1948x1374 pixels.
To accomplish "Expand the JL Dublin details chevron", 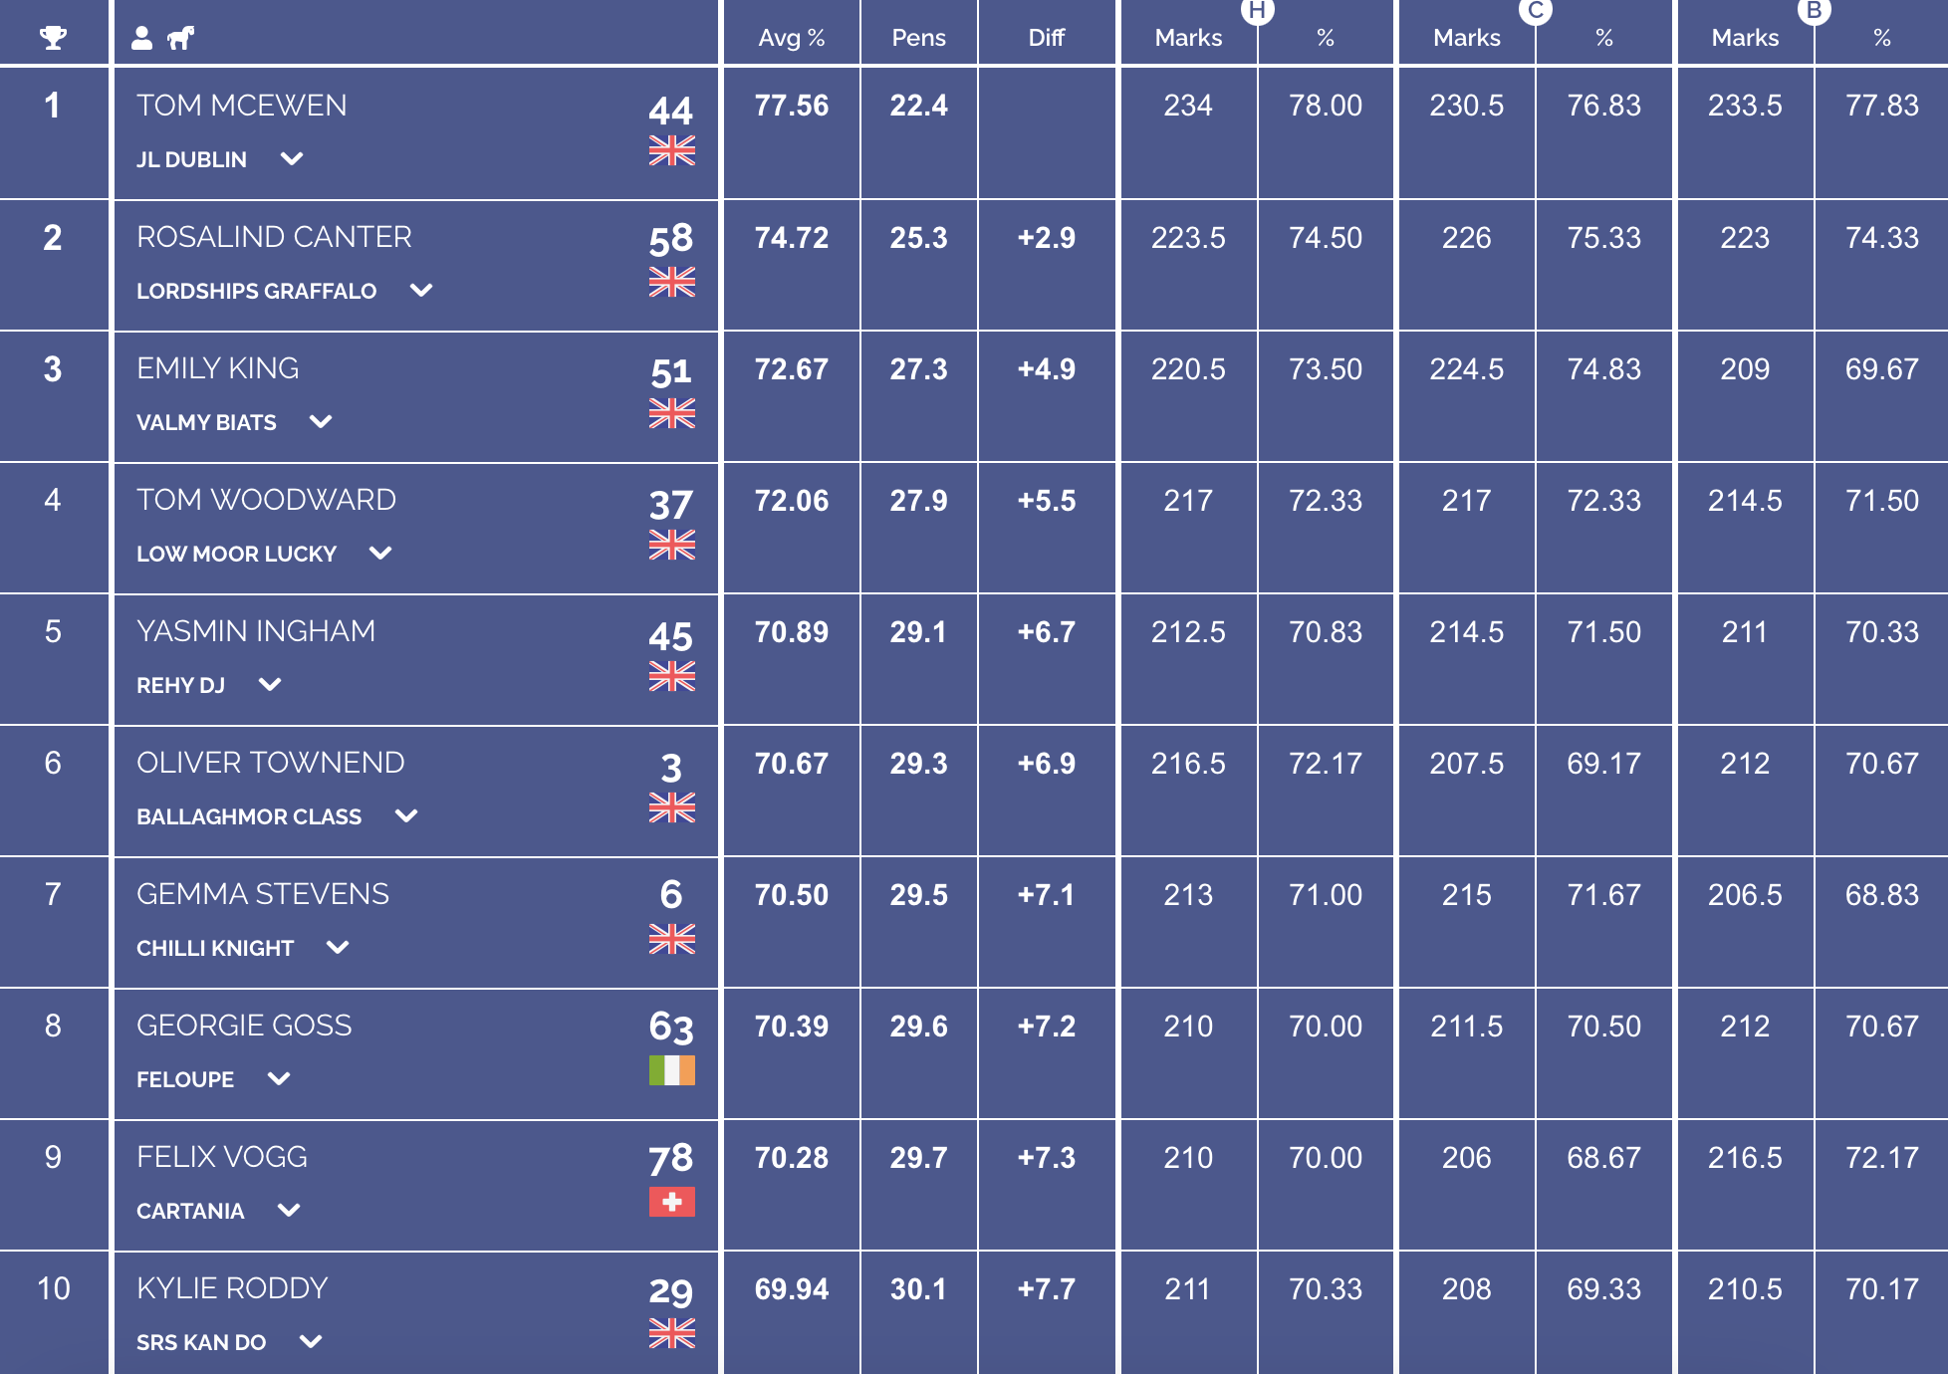I will (x=292, y=158).
